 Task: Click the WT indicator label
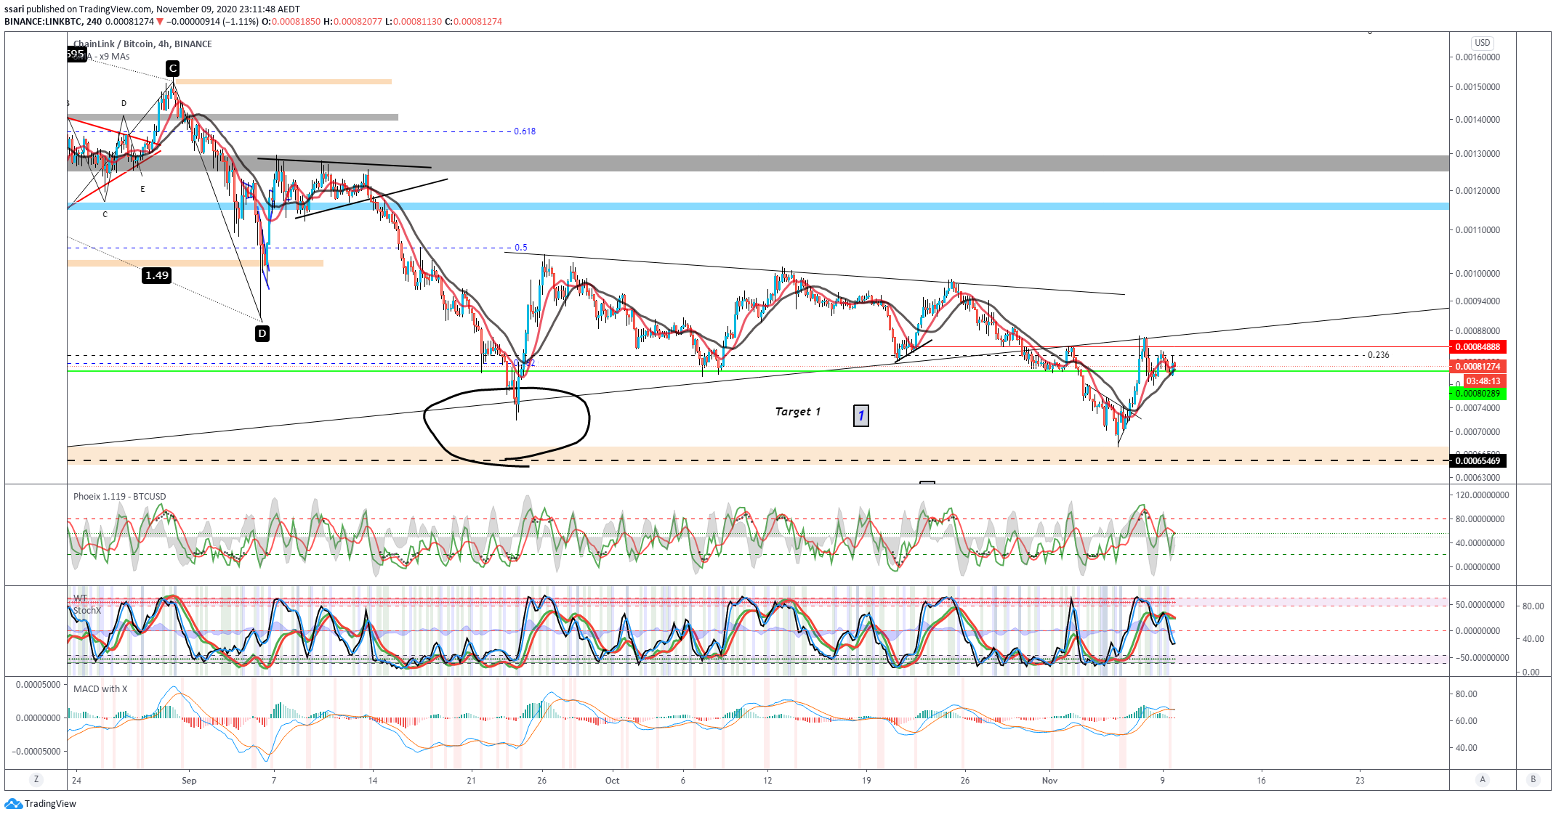point(80,598)
